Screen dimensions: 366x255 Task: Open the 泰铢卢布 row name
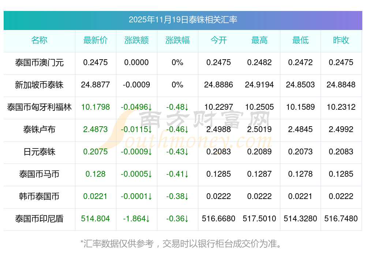[39, 130]
